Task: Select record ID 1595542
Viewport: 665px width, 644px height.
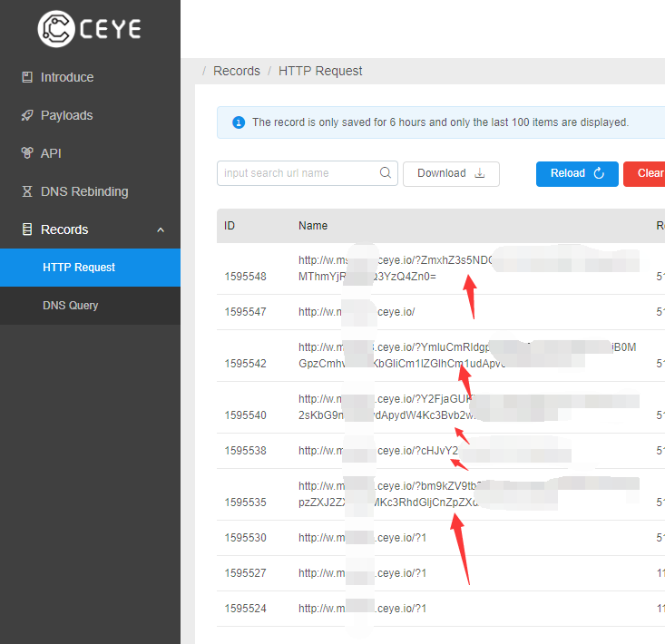Action: tap(246, 364)
